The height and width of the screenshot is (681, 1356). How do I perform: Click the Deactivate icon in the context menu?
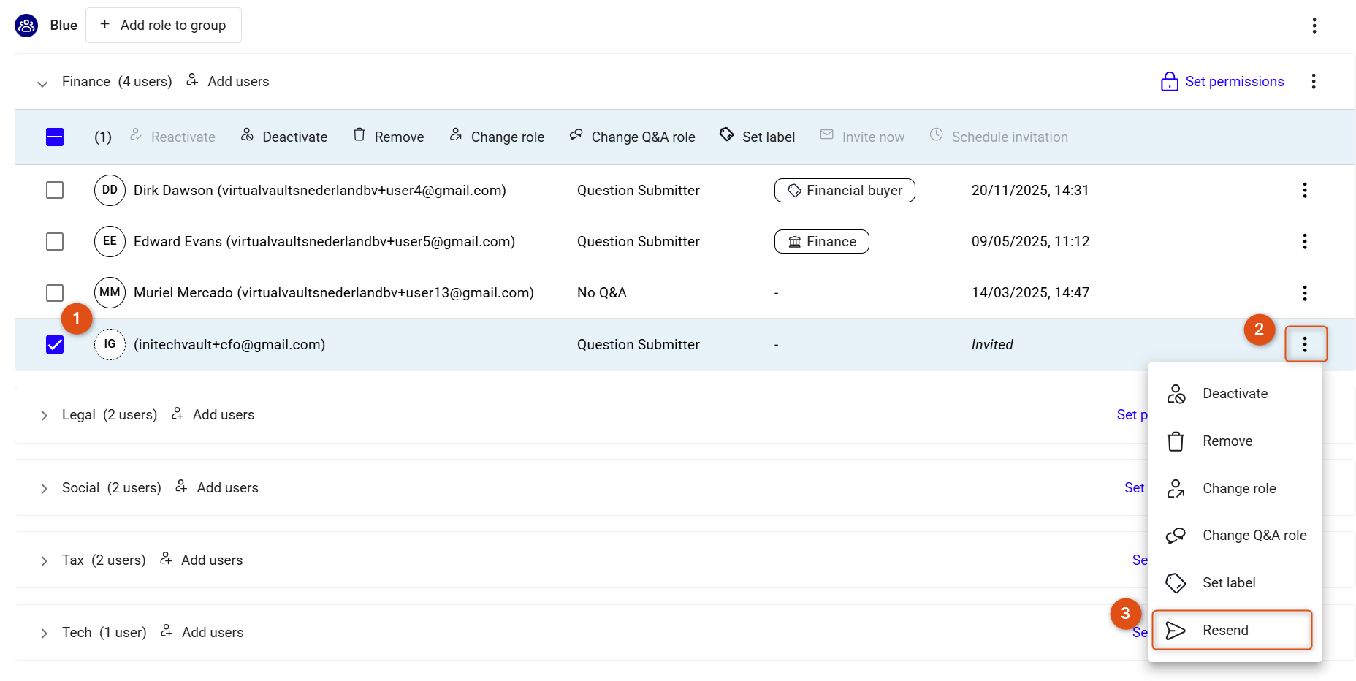[1176, 394]
